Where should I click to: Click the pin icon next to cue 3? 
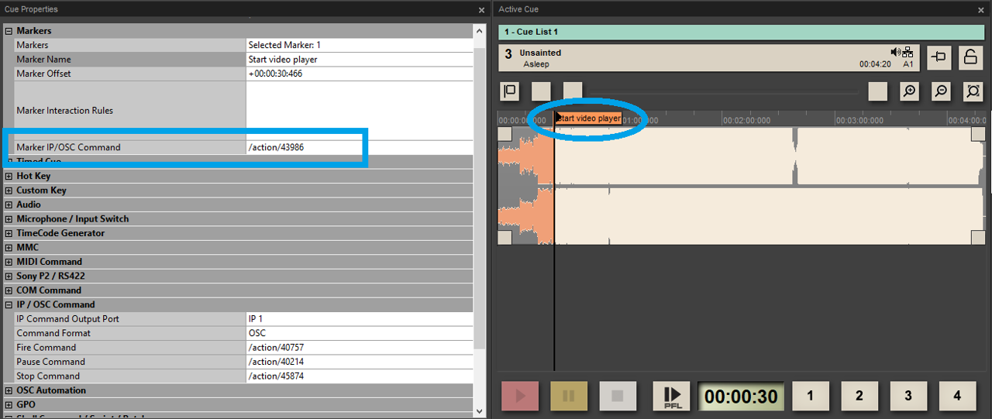[x=939, y=57]
